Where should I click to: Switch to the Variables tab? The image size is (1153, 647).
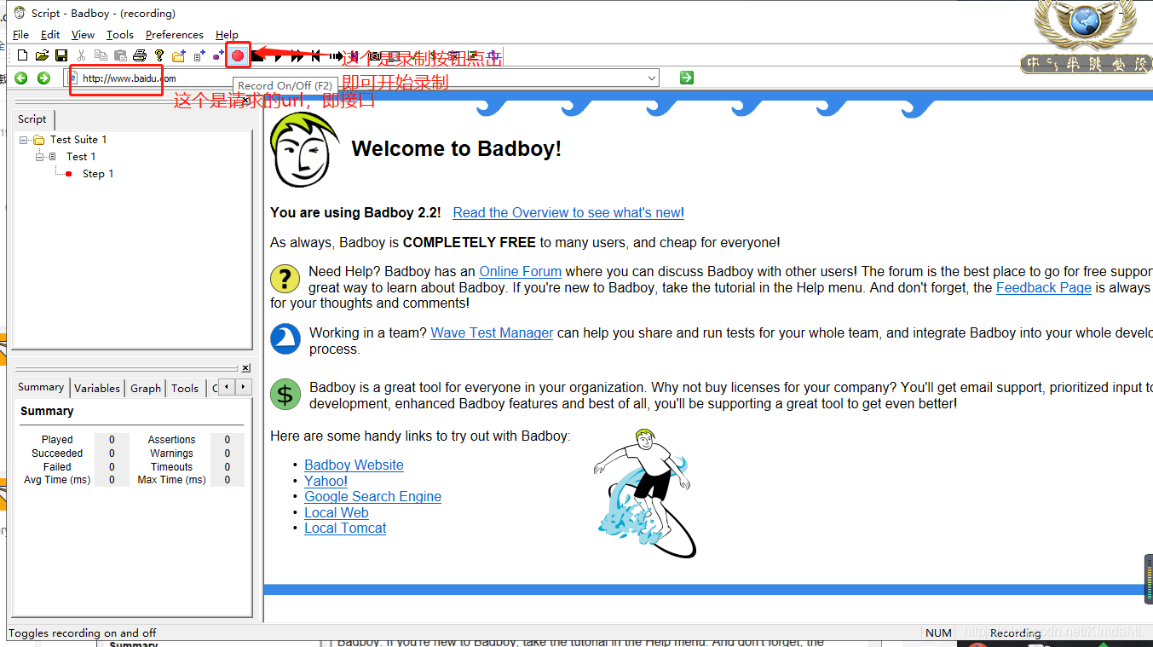[97, 388]
